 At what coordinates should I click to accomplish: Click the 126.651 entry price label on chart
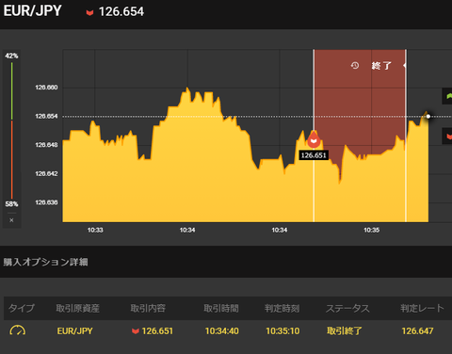pyautogui.click(x=314, y=155)
